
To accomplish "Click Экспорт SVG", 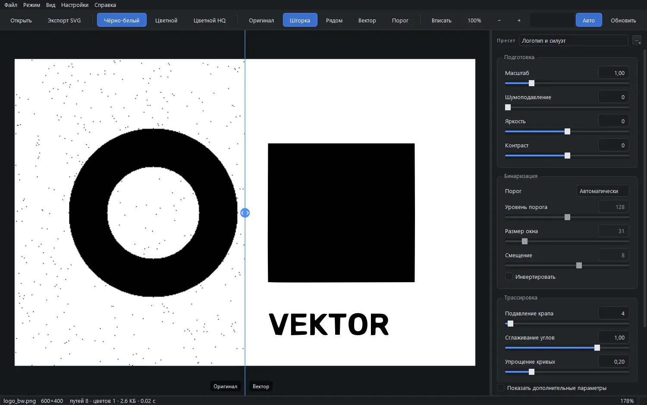I will [x=64, y=20].
